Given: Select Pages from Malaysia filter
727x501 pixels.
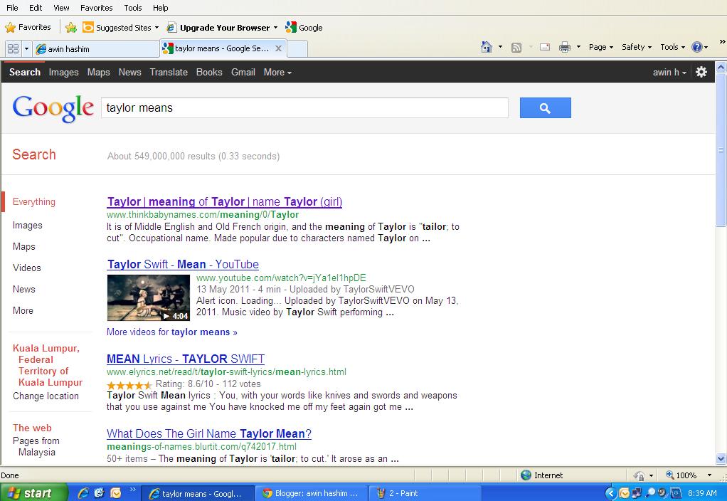Looking at the screenshot, I should pyautogui.click(x=36, y=446).
